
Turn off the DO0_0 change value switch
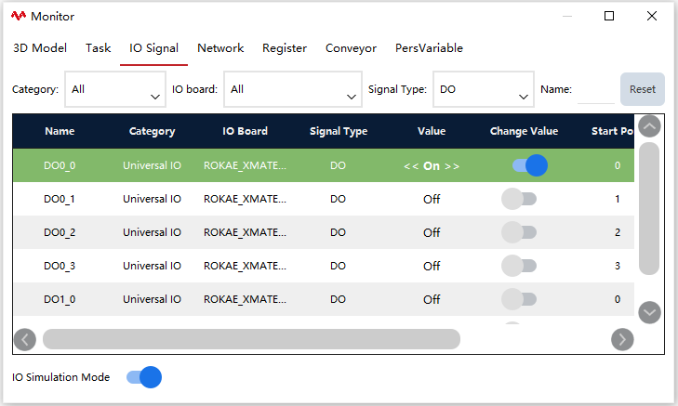530,165
